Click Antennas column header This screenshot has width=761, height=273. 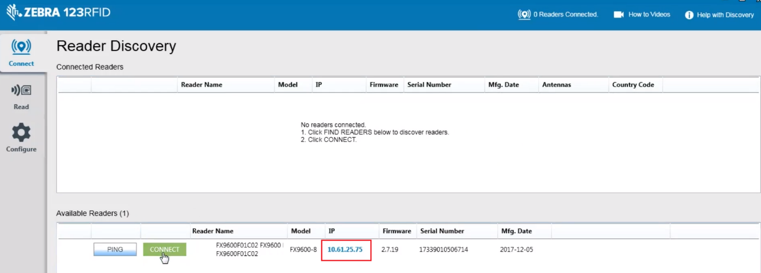556,85
